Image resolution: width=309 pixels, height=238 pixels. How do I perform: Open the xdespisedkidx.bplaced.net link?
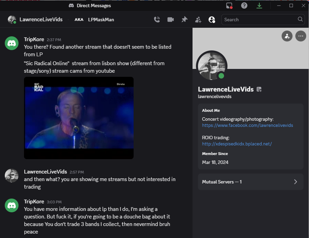coord(237,144)
